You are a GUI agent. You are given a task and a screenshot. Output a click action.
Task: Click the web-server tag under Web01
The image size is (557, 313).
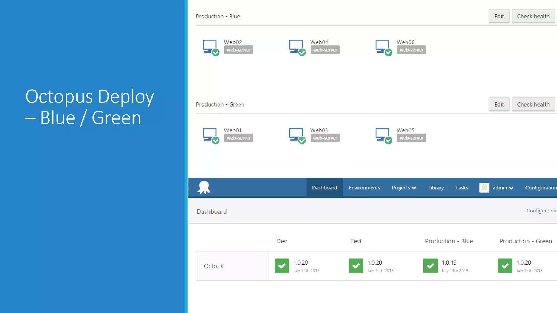coord(239,138)
